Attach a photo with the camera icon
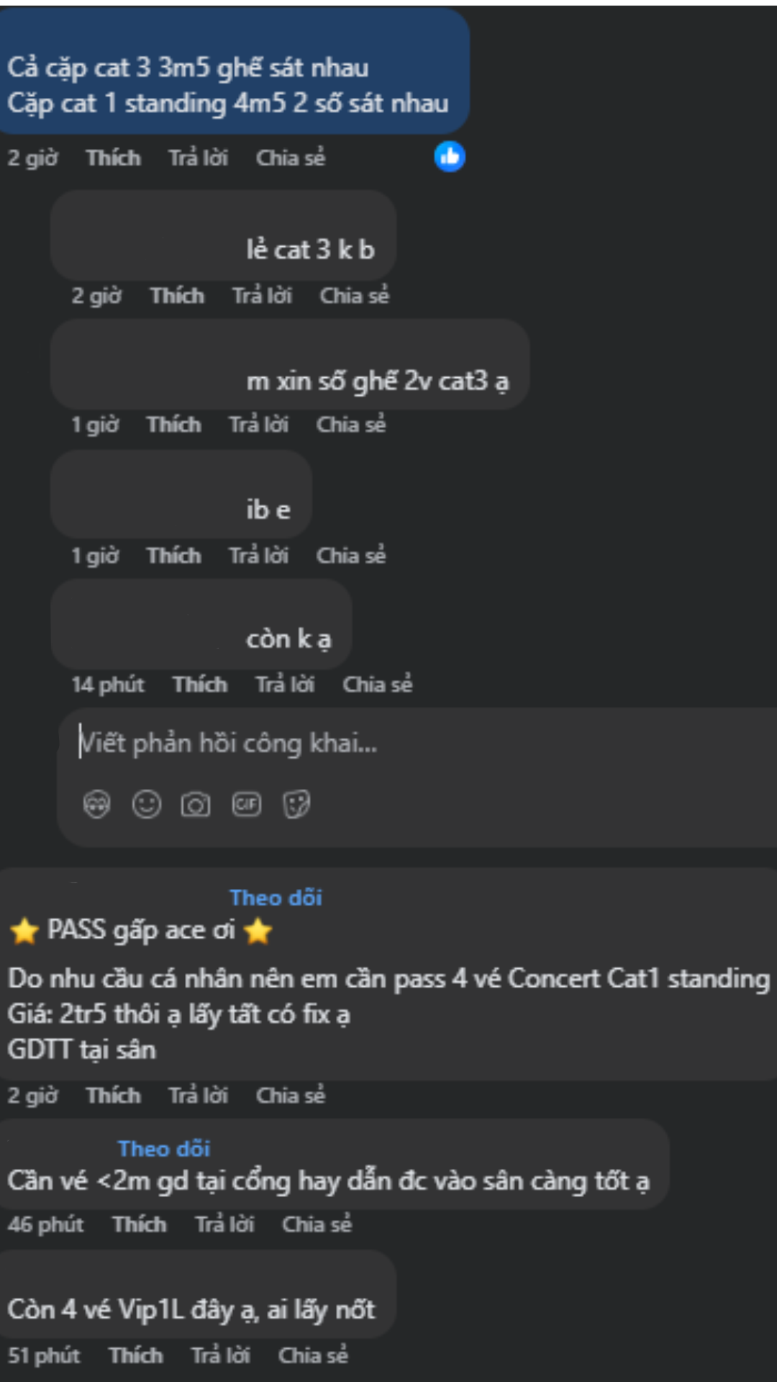Screen dimensions: 777x1382 pyautogui.click(x=196, y=804)
